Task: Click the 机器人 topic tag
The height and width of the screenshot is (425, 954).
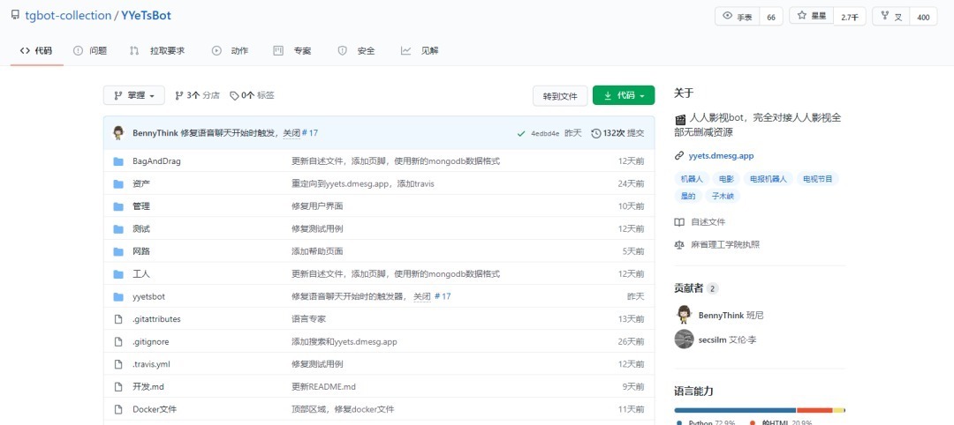Action: (691, 179)
